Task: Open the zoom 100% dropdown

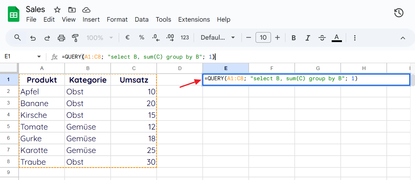Action: (100, 38)
